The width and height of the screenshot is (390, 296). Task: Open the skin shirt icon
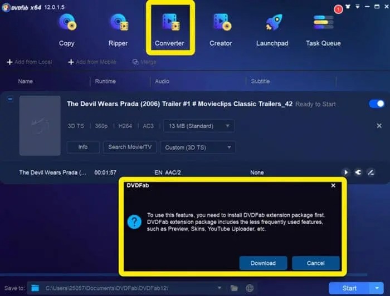[348, 7]
